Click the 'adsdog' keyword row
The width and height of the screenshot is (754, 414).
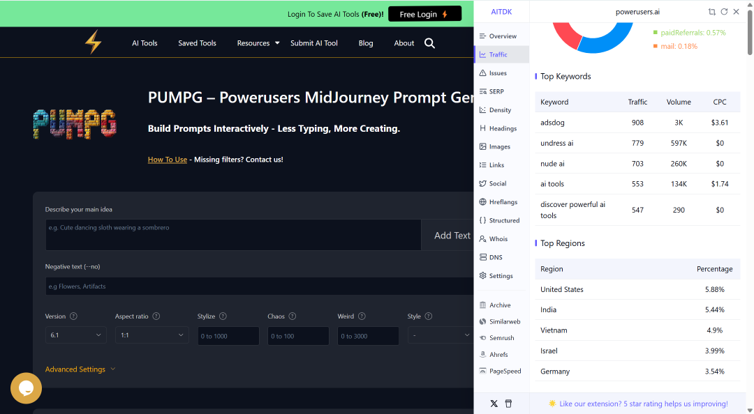coord(637,123)
